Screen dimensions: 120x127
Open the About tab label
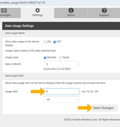71,15
